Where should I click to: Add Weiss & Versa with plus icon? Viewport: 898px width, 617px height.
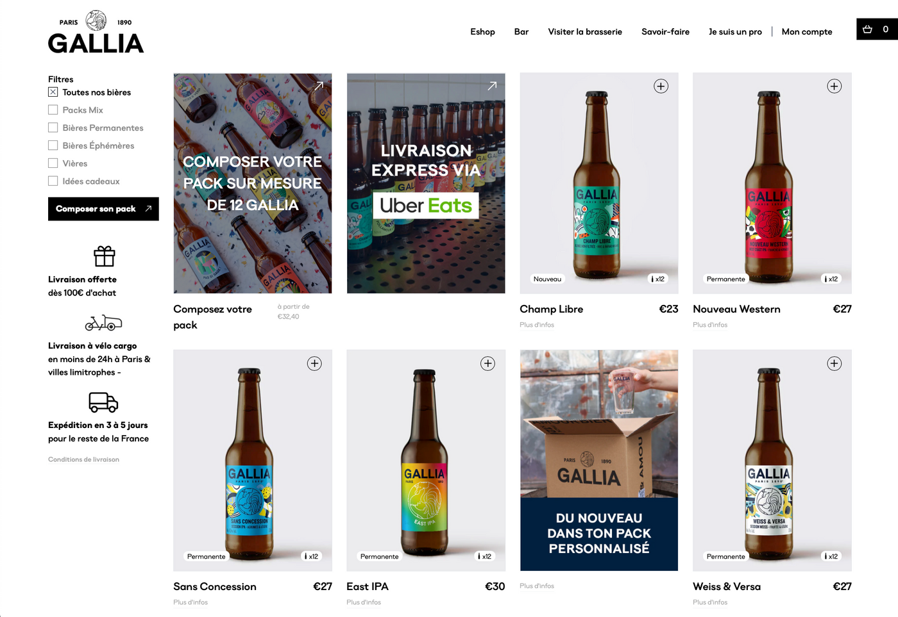(x=834, y=363)
